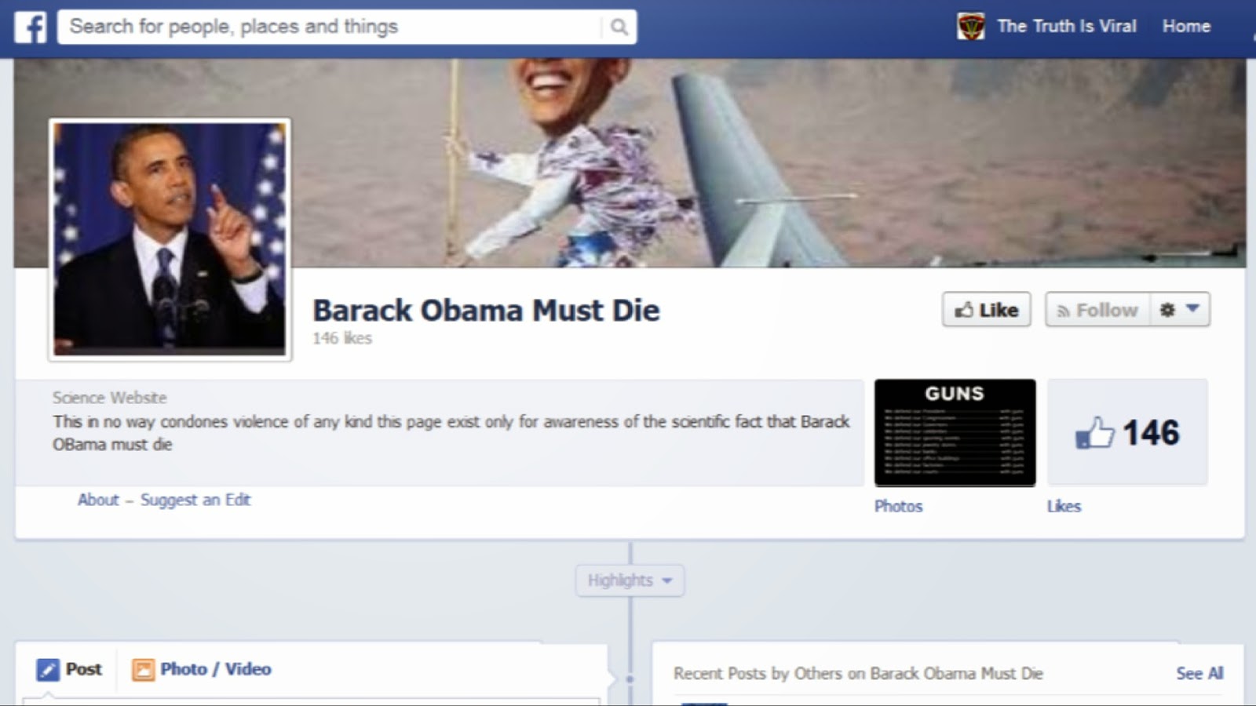The height and width of the screenshot is (706, 1256).
Task: Open the Home link
Action: [x=1186, y=26]
